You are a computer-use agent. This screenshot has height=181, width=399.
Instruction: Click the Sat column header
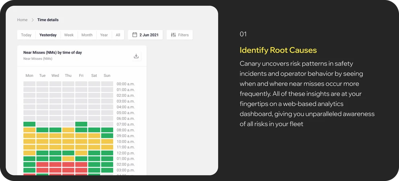(94, 75)
